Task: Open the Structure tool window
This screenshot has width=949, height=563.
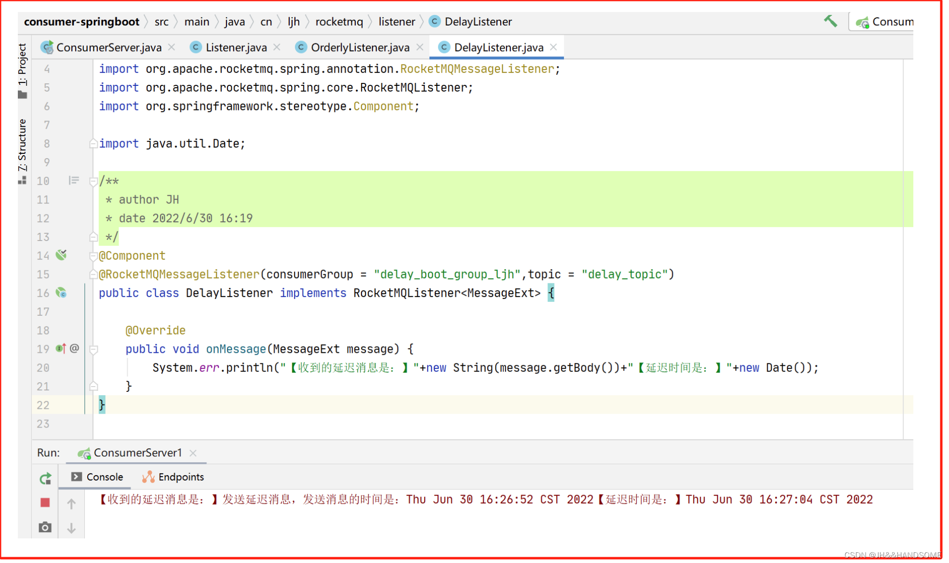Action: [x=23, y=151]
